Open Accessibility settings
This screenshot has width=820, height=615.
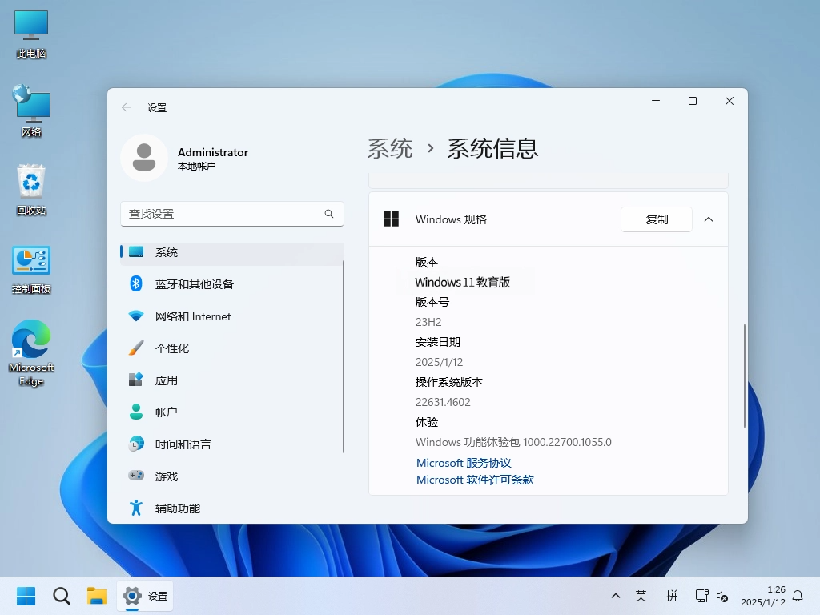coord(177,508)
